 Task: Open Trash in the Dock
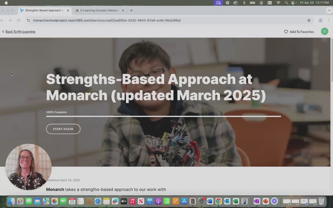(x=321, y=201)
